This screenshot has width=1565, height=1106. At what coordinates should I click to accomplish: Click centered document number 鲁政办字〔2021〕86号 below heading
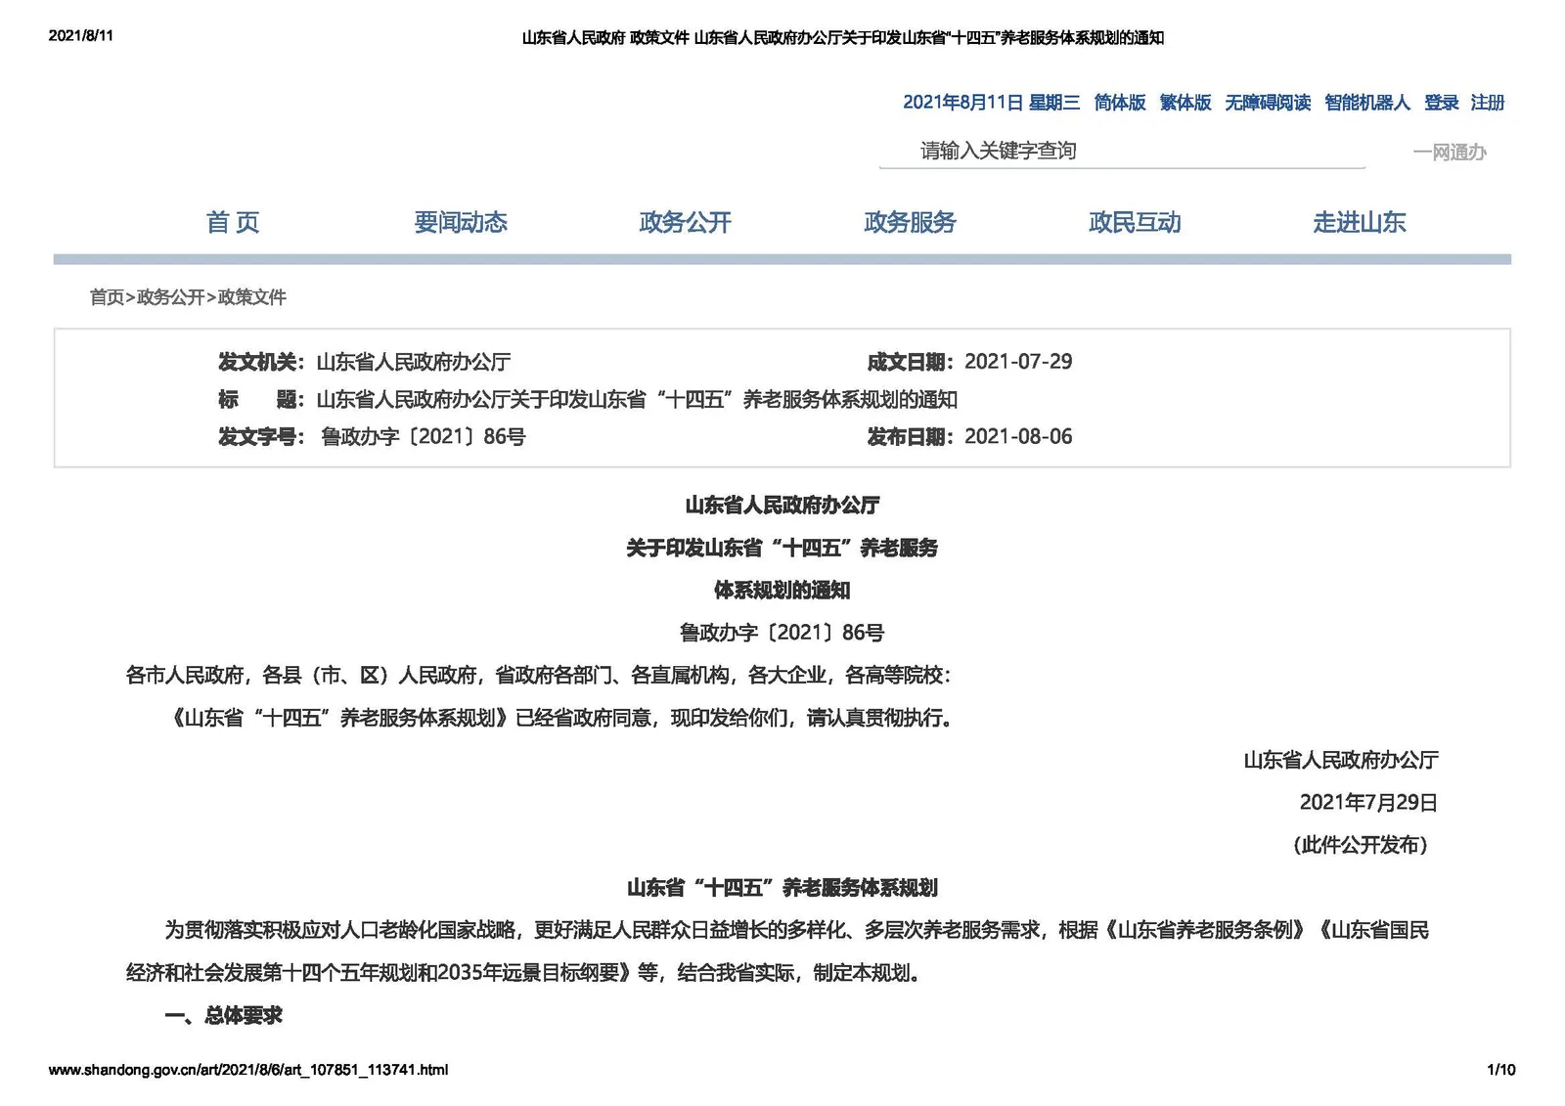pyautogui.click(x=782, y=633)
